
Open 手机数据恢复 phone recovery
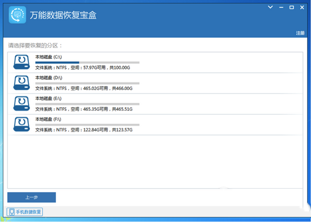(25, 212)
